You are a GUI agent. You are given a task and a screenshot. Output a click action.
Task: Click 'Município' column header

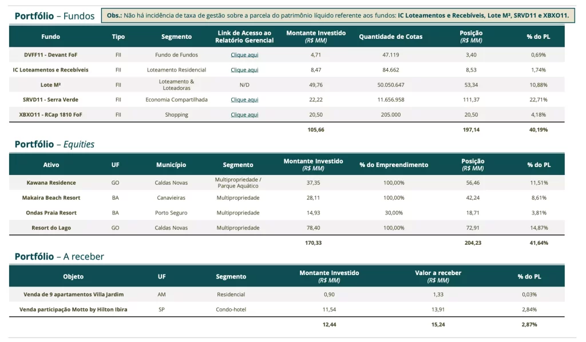(x=171, y=165)
